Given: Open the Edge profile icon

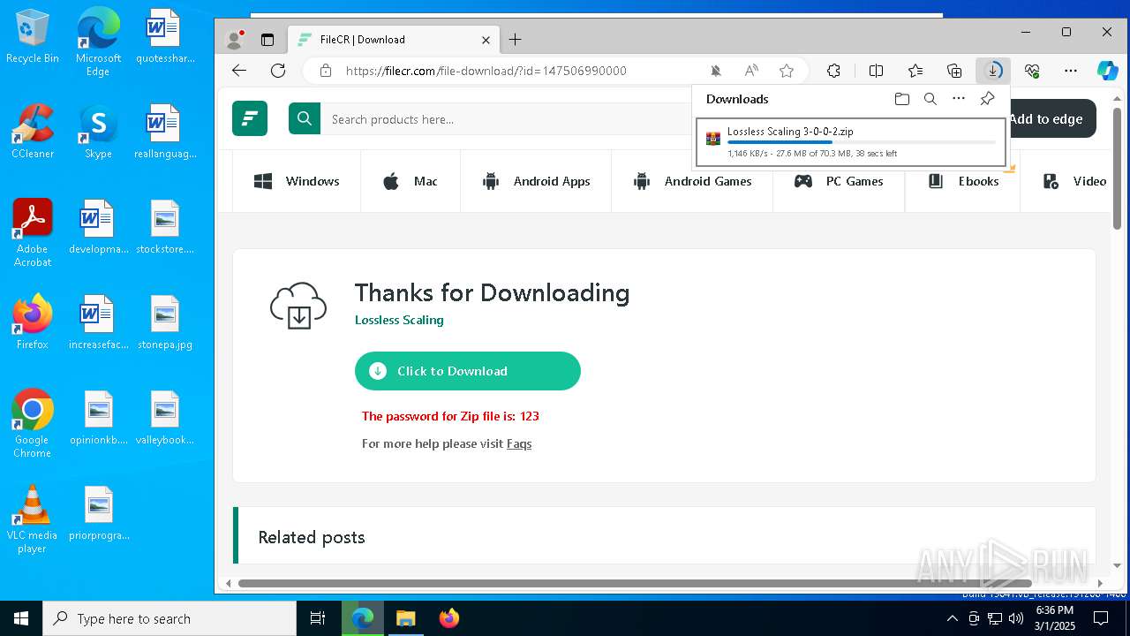Looking at the screenshot, I should (x=235, y=40).
